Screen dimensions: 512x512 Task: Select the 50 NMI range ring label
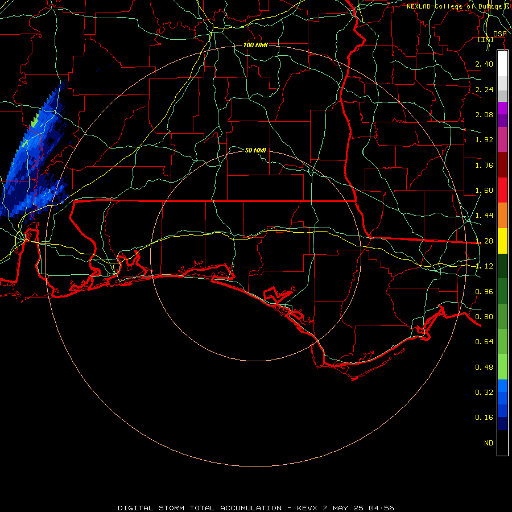point(255,150)
